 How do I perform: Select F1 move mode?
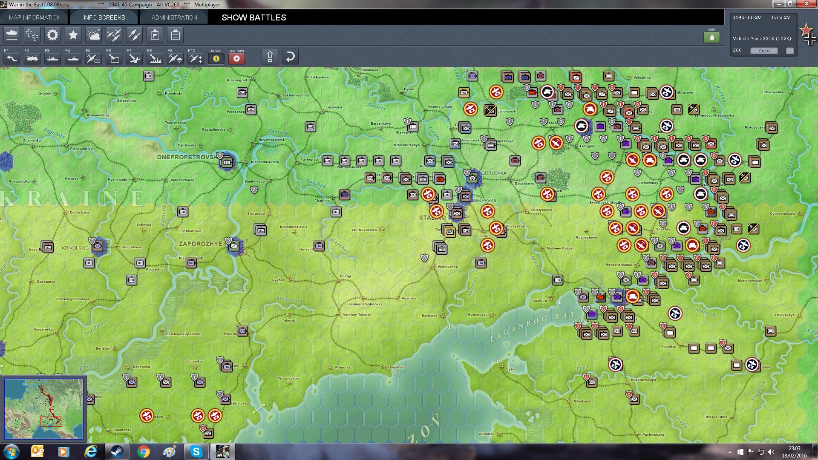click(x=12, y=58)
